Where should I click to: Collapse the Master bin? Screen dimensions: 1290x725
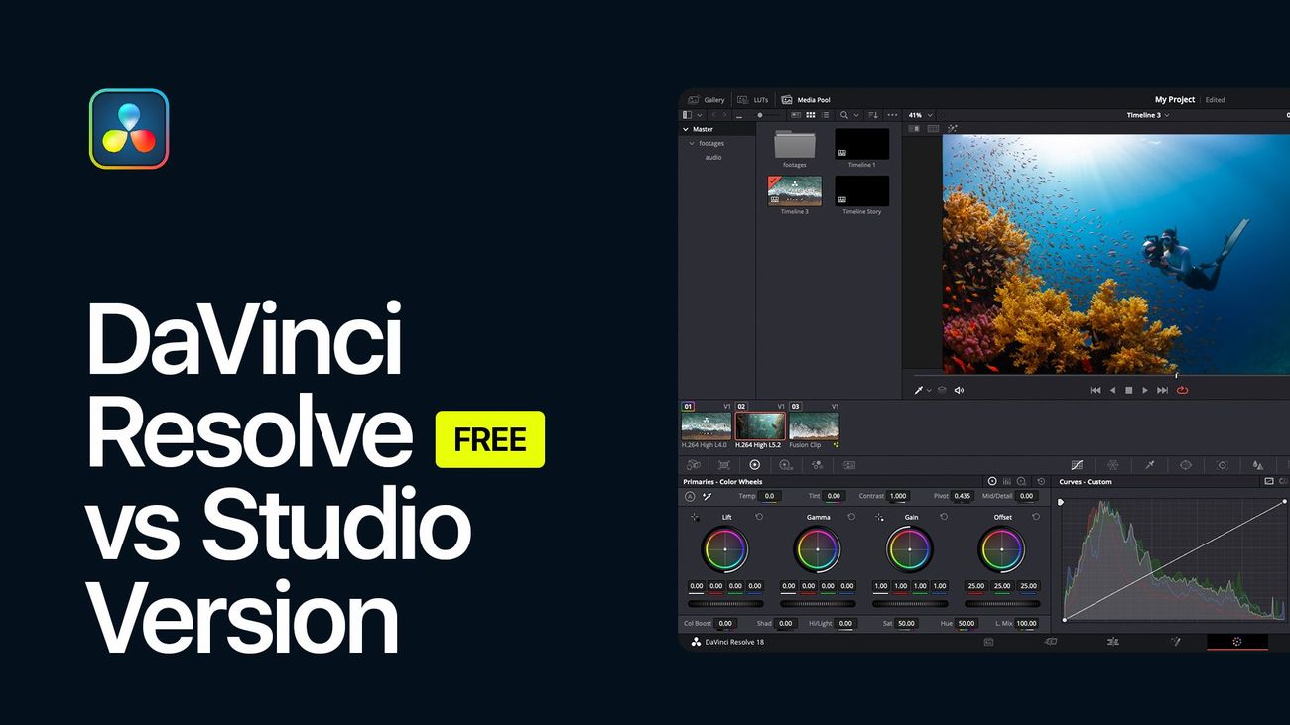tap(686, 129)
